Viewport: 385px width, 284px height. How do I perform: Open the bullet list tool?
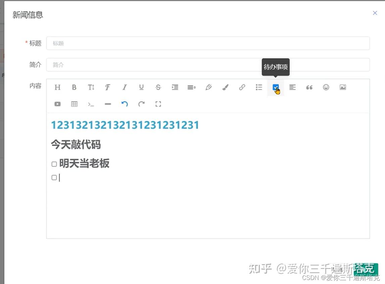click(259, 87)
